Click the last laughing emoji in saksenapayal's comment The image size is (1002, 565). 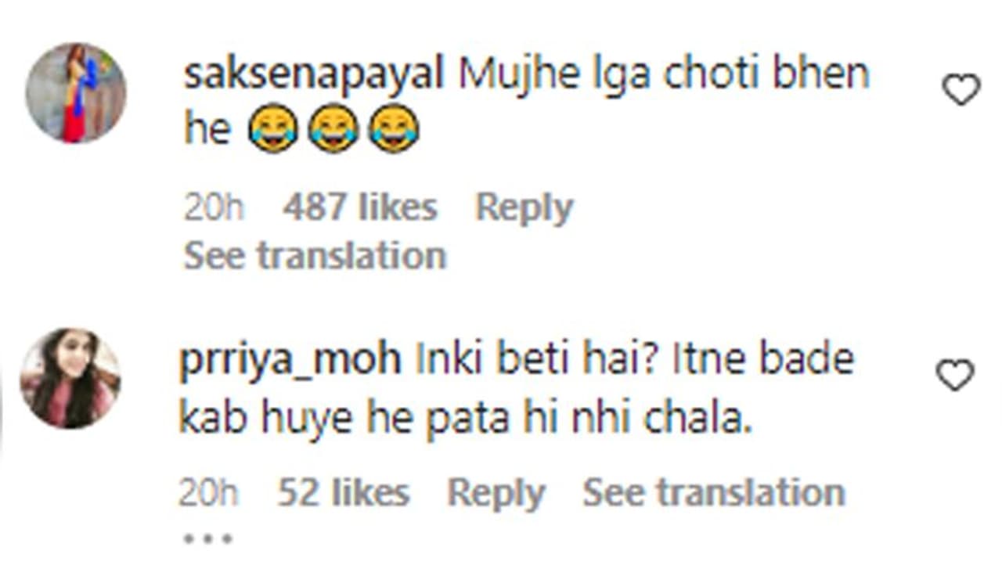pos(395,130)
